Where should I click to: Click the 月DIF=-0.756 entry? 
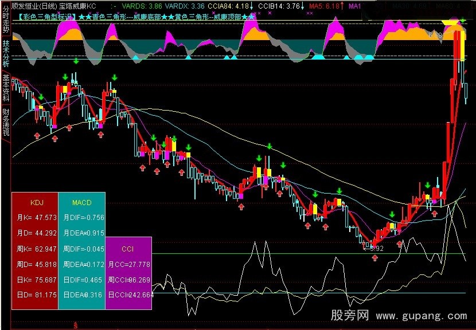[84, 218]
